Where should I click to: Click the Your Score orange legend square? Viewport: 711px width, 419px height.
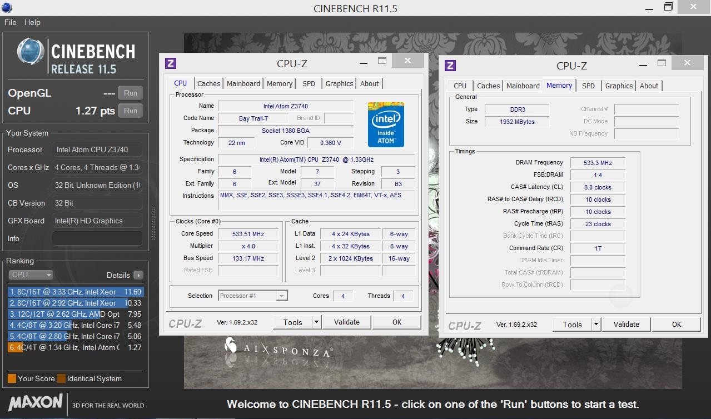pos(12,378)
